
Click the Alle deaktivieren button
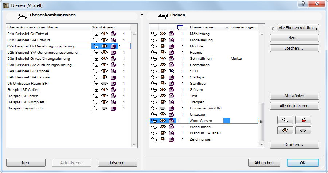click(x=294, y=106)
